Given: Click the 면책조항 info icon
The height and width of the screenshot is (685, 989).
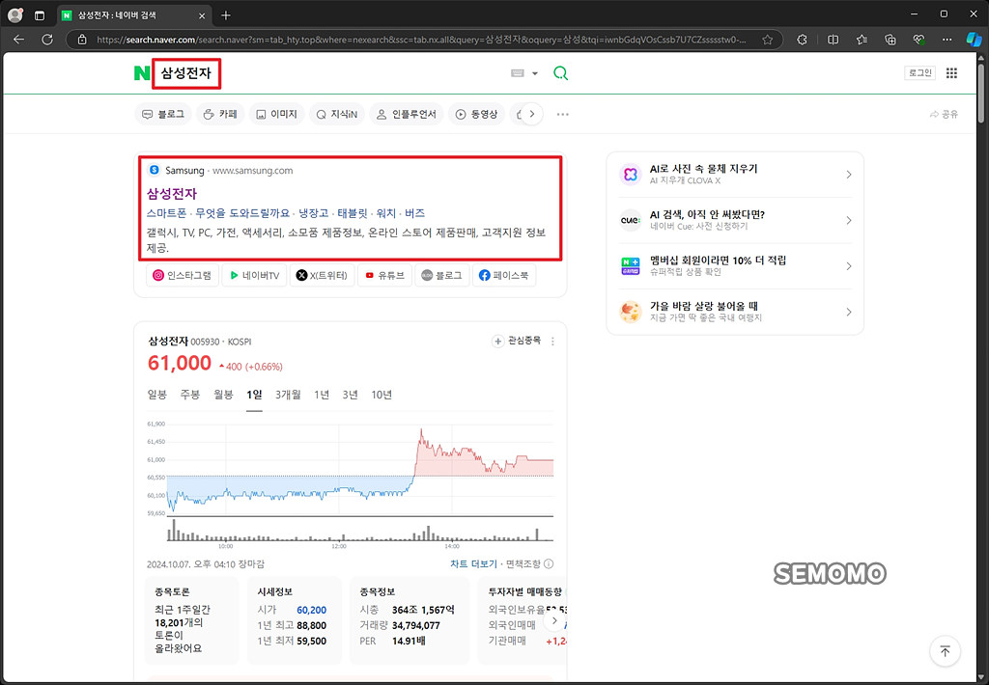Looking at the screenshot, I should 549,564.
